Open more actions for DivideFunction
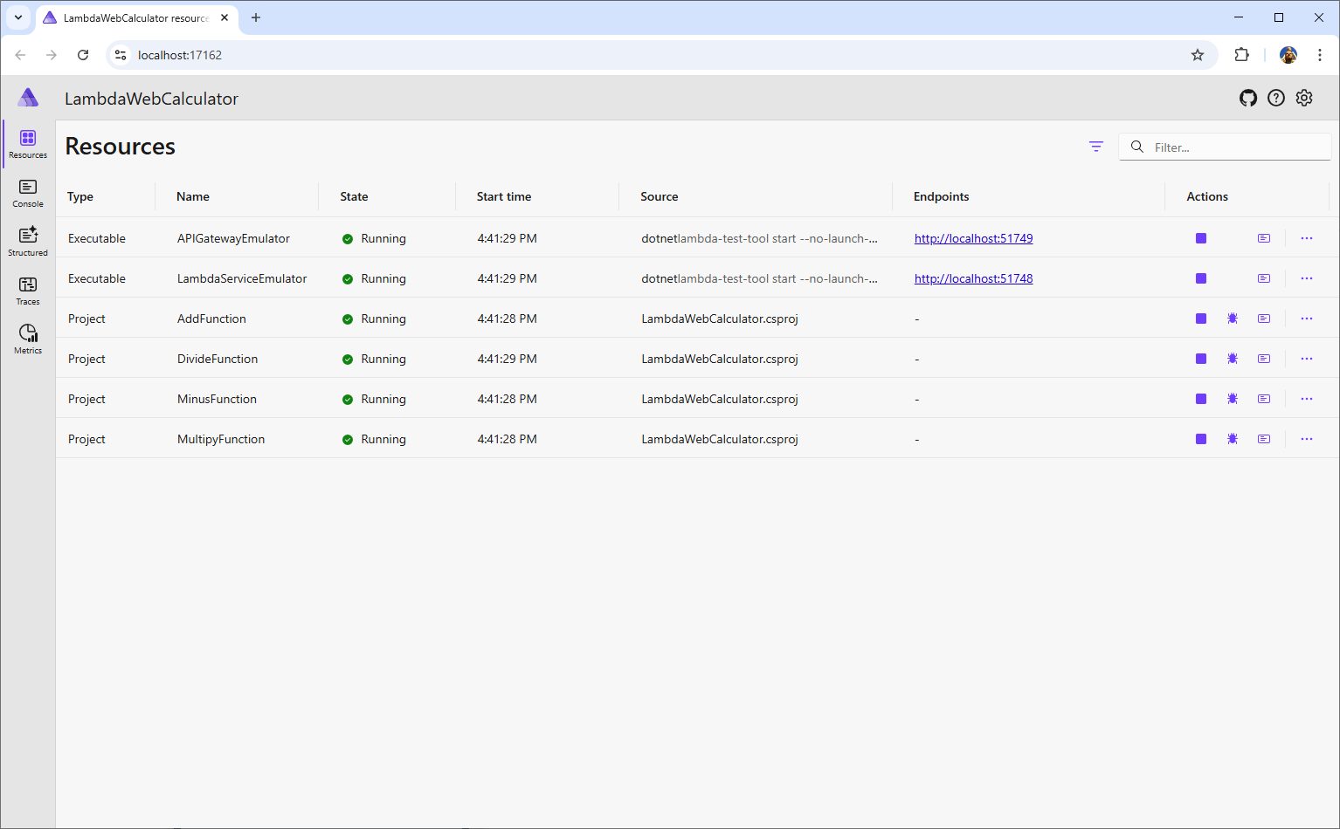This screenshot has height=829, width=1340. [1307, 359]
